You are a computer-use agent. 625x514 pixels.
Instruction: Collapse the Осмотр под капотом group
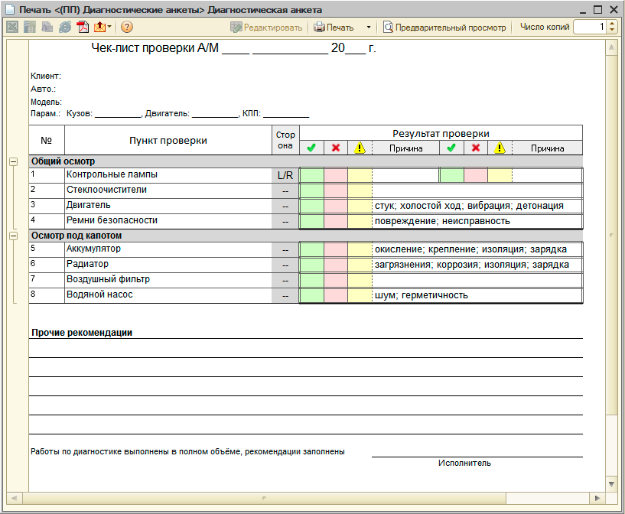(13, 236)
